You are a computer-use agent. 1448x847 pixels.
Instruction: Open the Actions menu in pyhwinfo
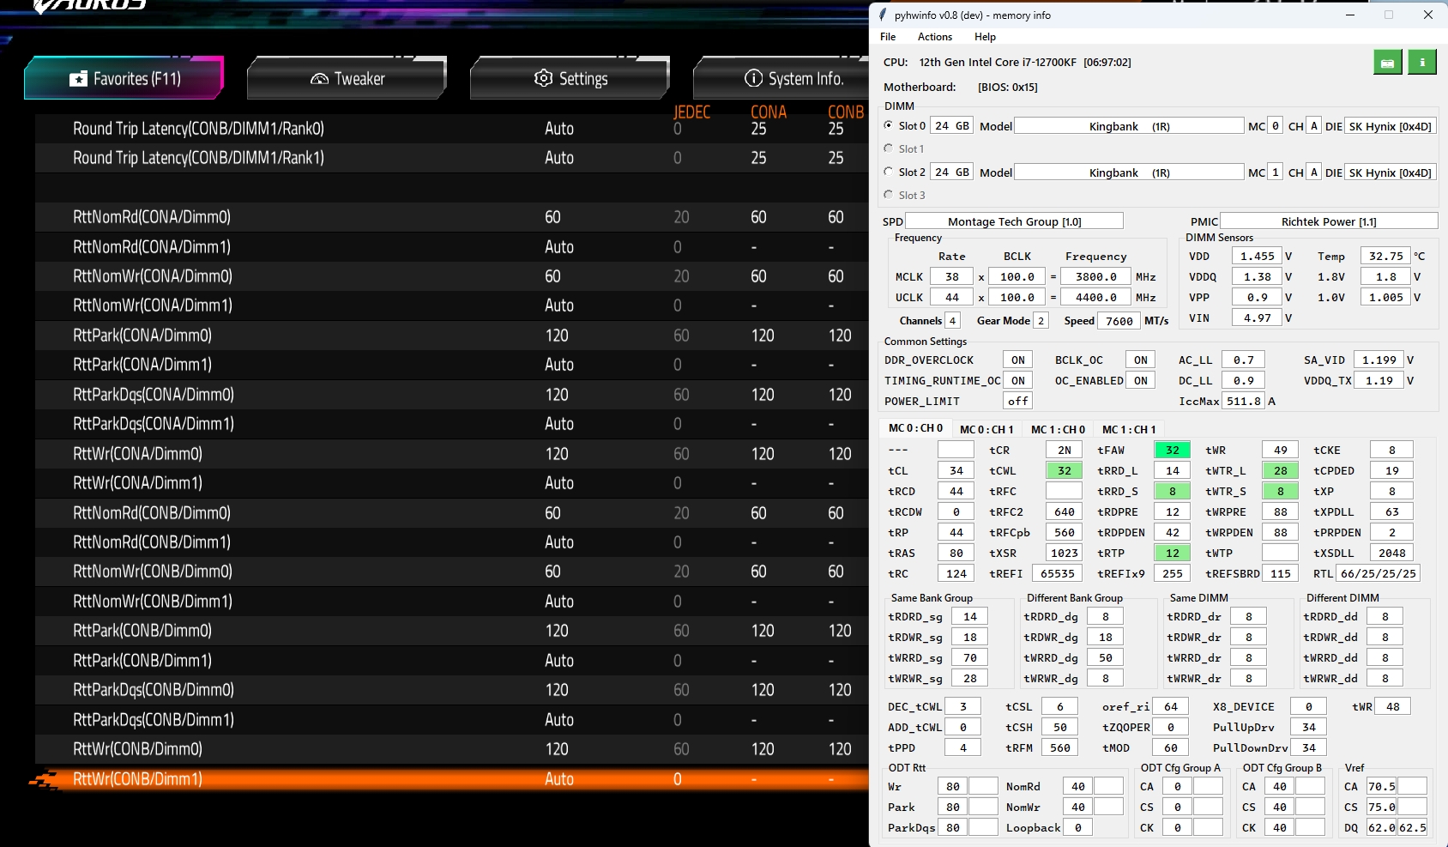(935, 37)
